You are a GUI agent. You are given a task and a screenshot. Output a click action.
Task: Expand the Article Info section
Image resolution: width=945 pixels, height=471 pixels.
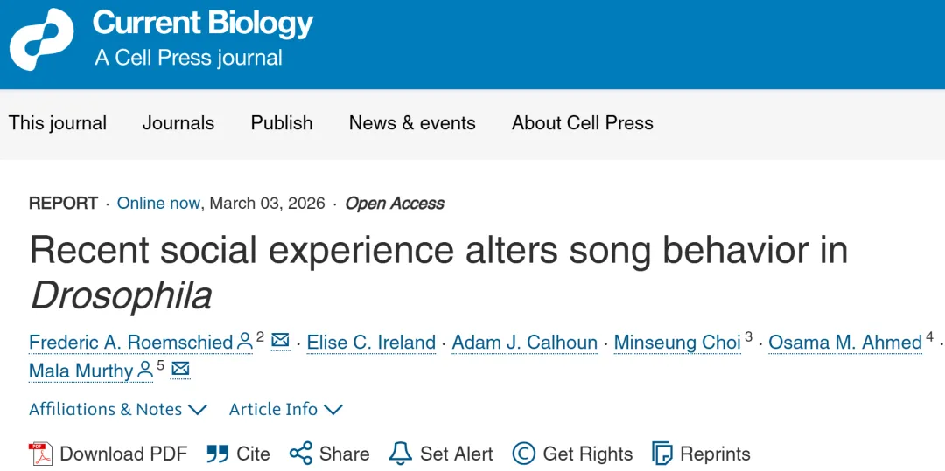click(285, 409)
